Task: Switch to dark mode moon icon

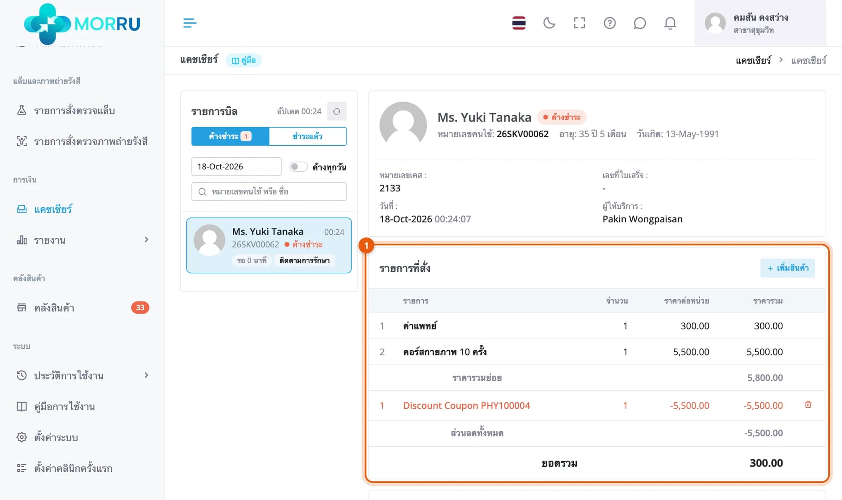Action: 549,23
